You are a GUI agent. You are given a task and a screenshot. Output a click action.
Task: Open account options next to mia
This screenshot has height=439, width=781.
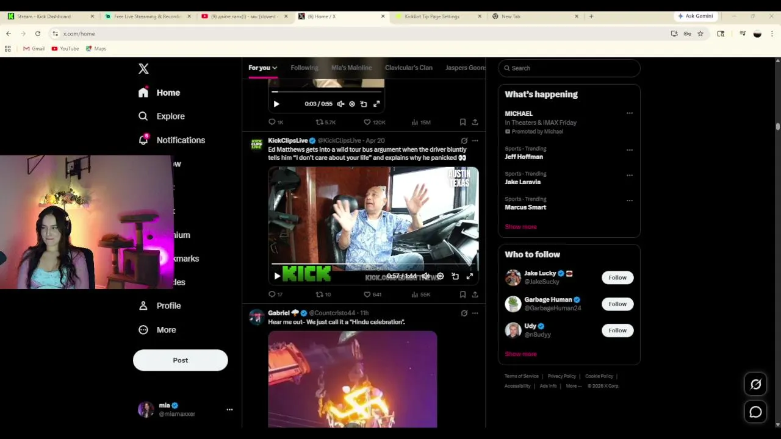point(229,410)
